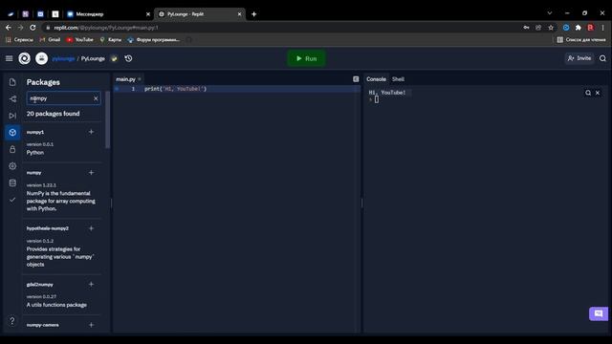Add the numpy1 package
Viewport: 612px width, 344px height.
[x=91, y=132]
